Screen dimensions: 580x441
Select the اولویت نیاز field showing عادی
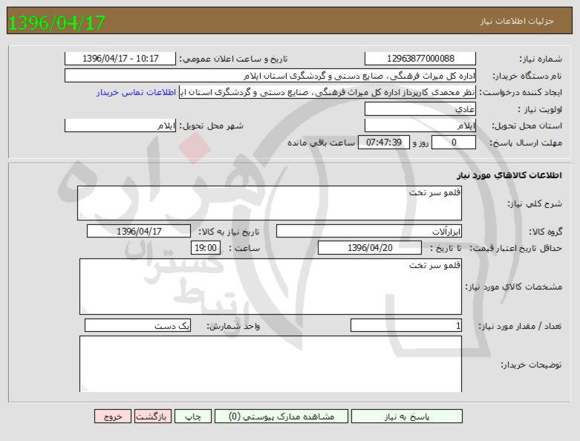tap(420, 109)
